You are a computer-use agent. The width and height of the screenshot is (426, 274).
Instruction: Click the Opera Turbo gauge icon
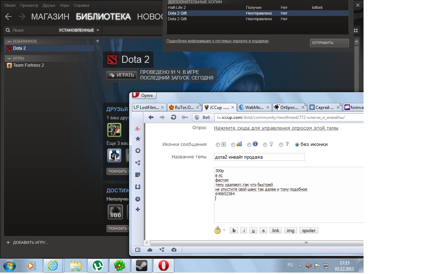pos(174,250)
